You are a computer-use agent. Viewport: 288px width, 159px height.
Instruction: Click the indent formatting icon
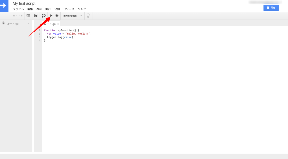(28, 16)
